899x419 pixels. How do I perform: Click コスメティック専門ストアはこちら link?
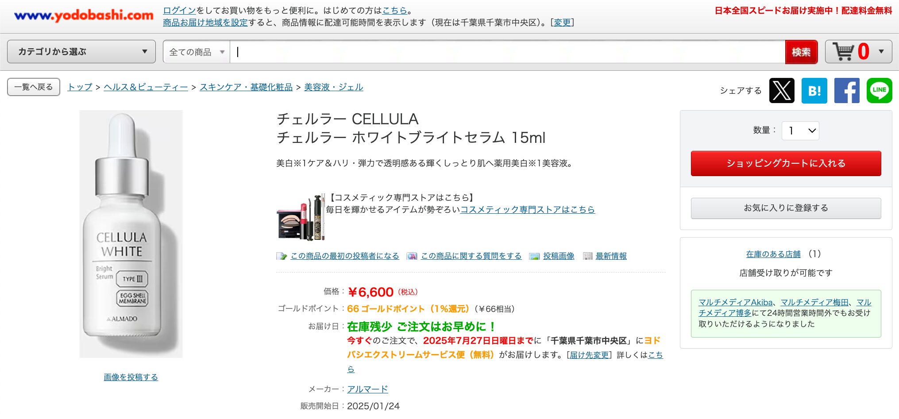point(528,210)
